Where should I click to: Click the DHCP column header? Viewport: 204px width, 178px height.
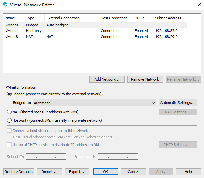coord(139,18)
